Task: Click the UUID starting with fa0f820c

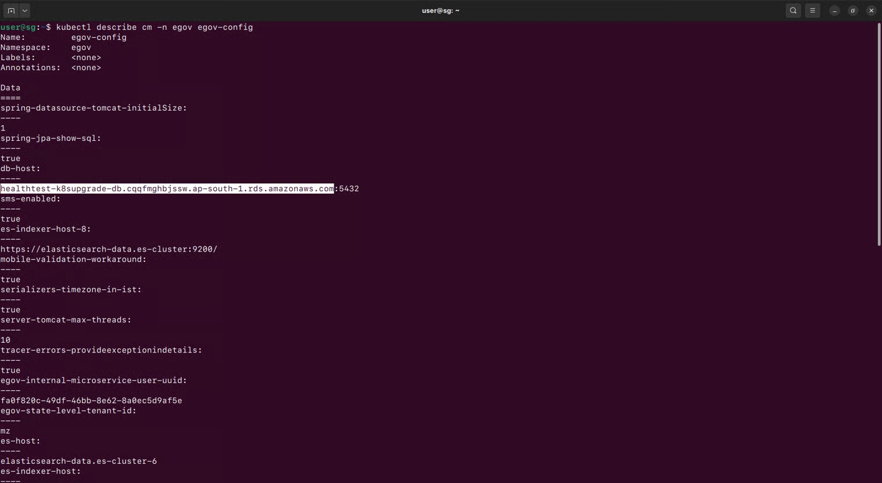Action: 91,401
